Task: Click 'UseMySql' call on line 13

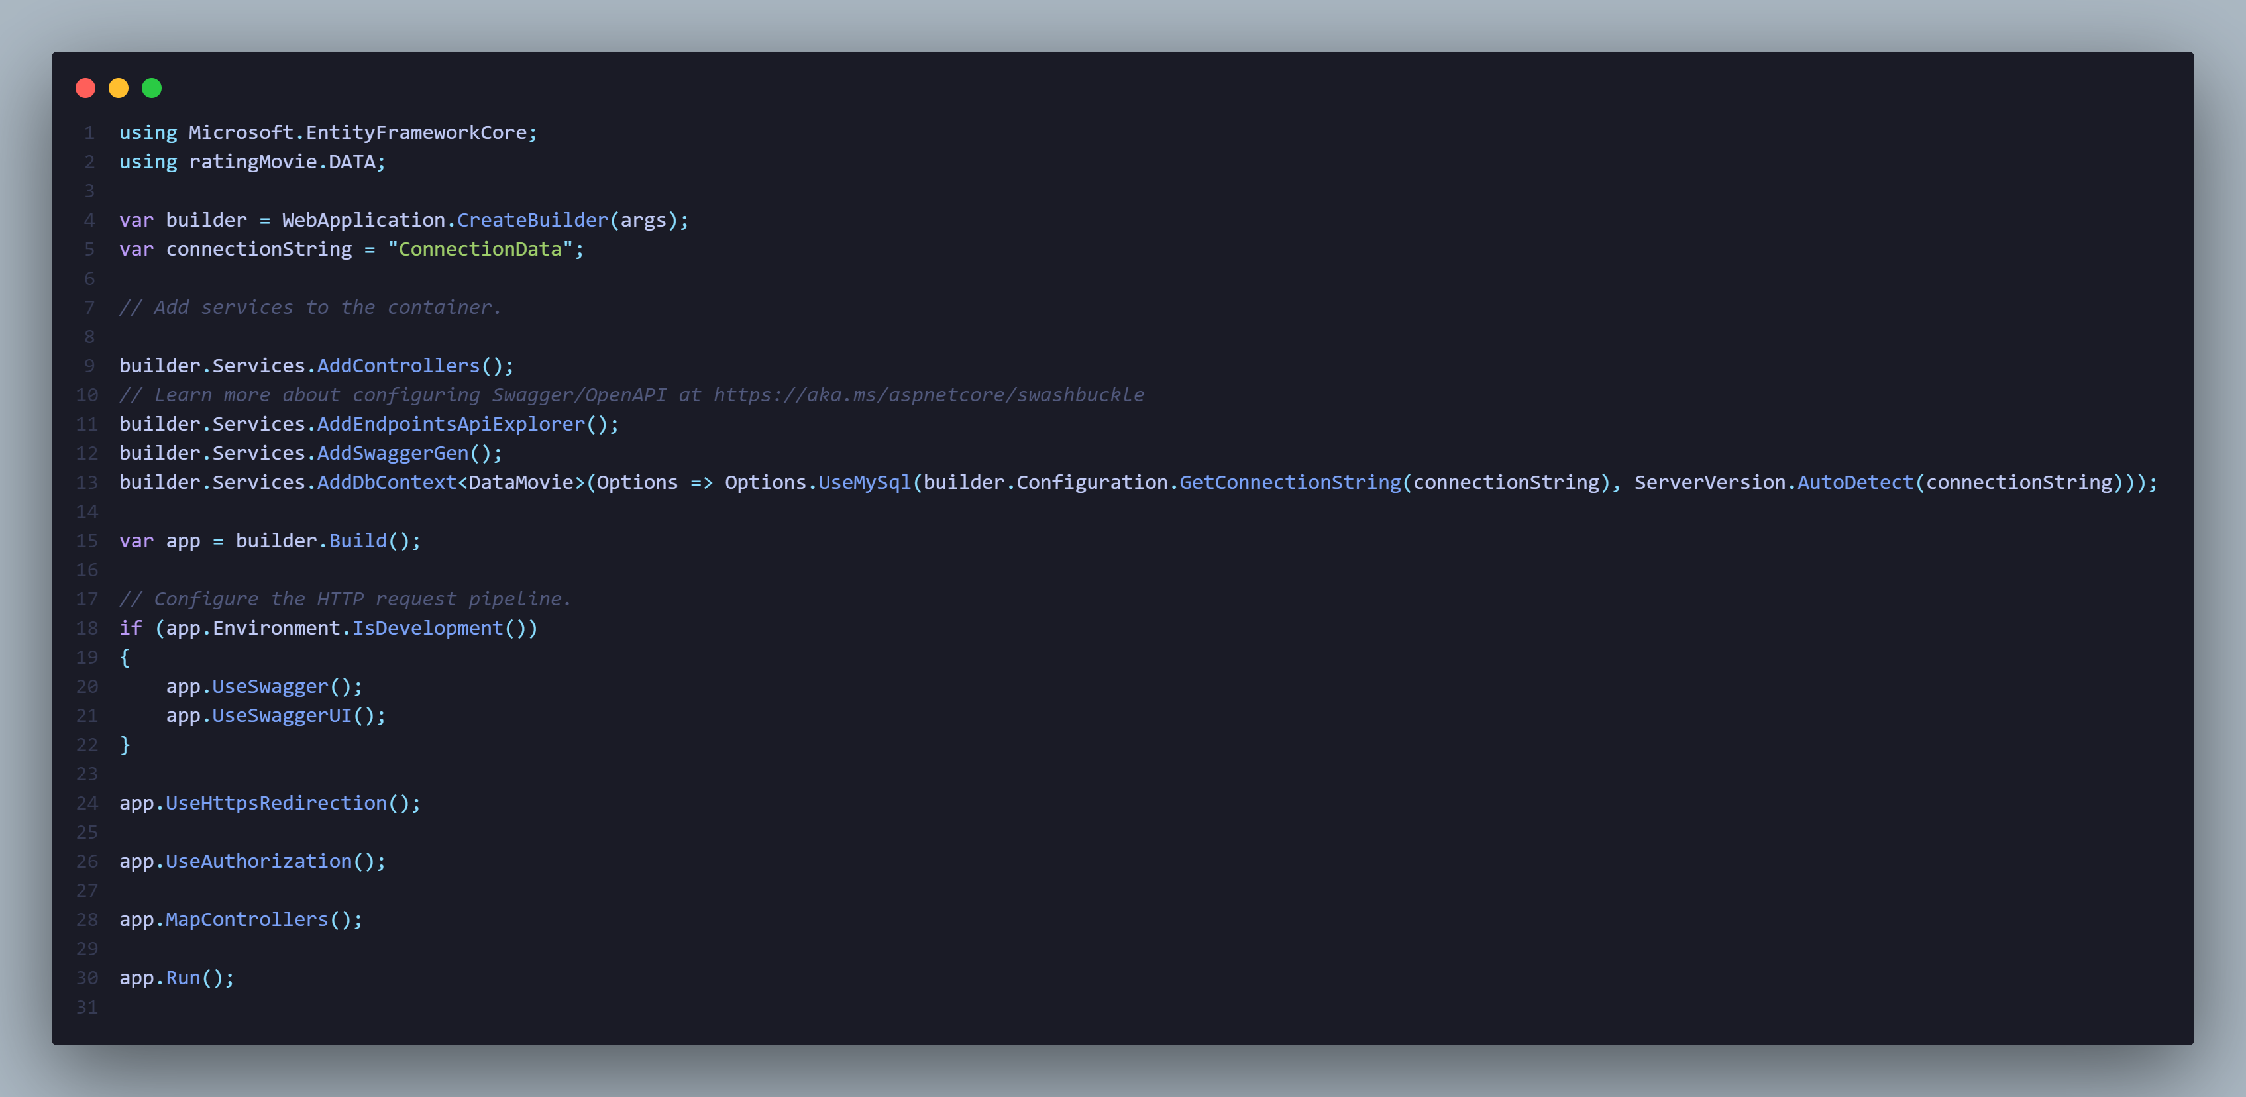Action: [x=864, y=482]
